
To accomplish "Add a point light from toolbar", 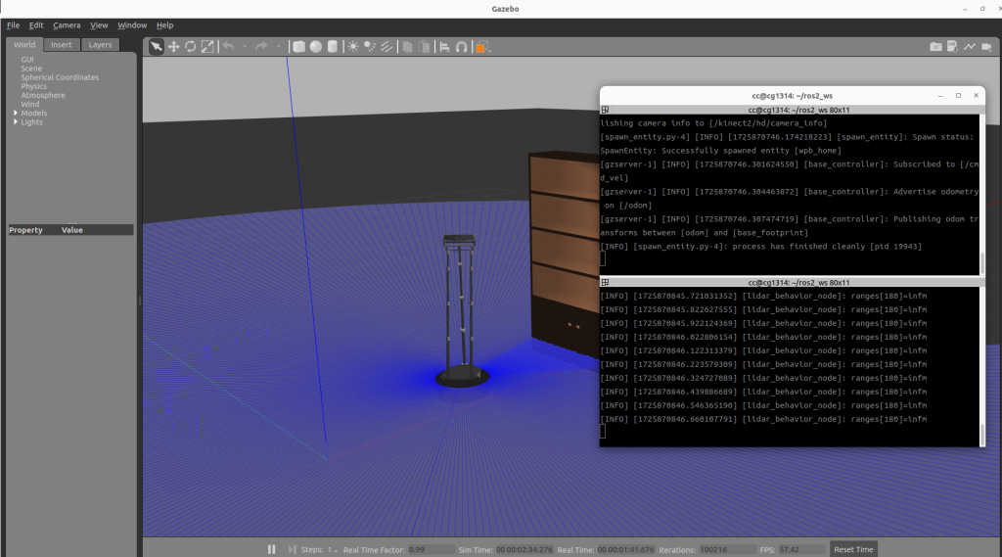I will pos(352,46).
